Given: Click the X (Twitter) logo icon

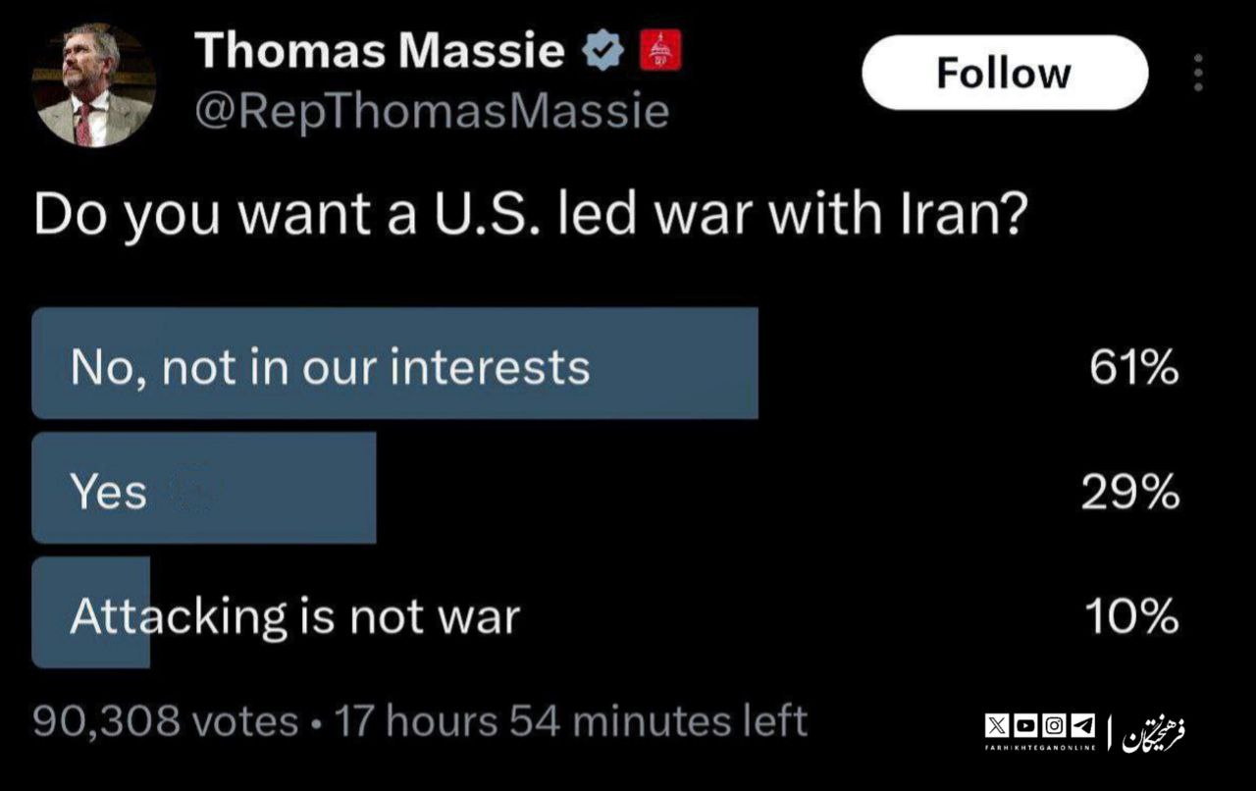Looking at the screenshot, I should click(997, 727).
